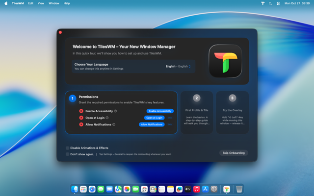Click the Skip Onboarding button
The height and width of the screenshot is (196, 314).
tap(234, 153)
